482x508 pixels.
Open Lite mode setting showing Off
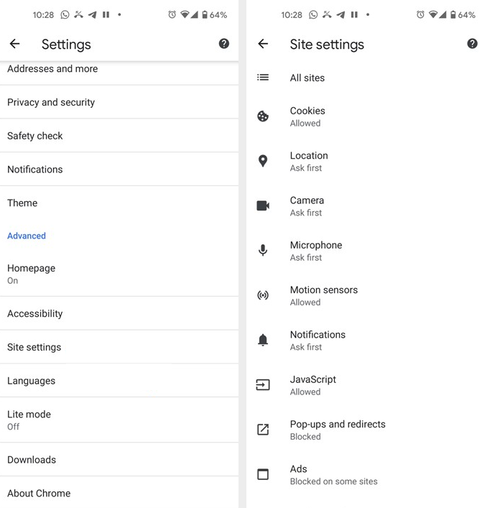[x=29, y=420]
